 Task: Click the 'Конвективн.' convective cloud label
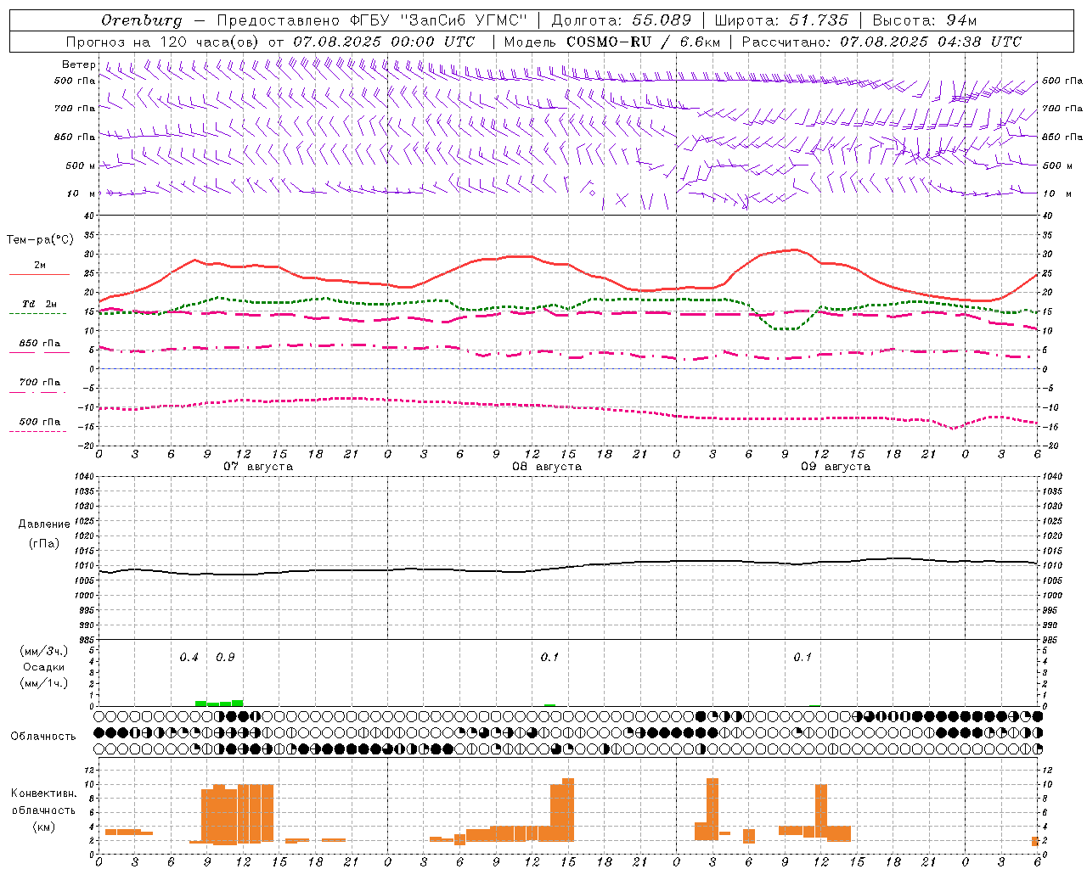tap(44, 793)
